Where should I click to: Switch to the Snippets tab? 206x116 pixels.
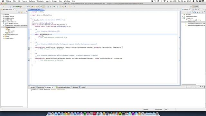pos(74,87)
